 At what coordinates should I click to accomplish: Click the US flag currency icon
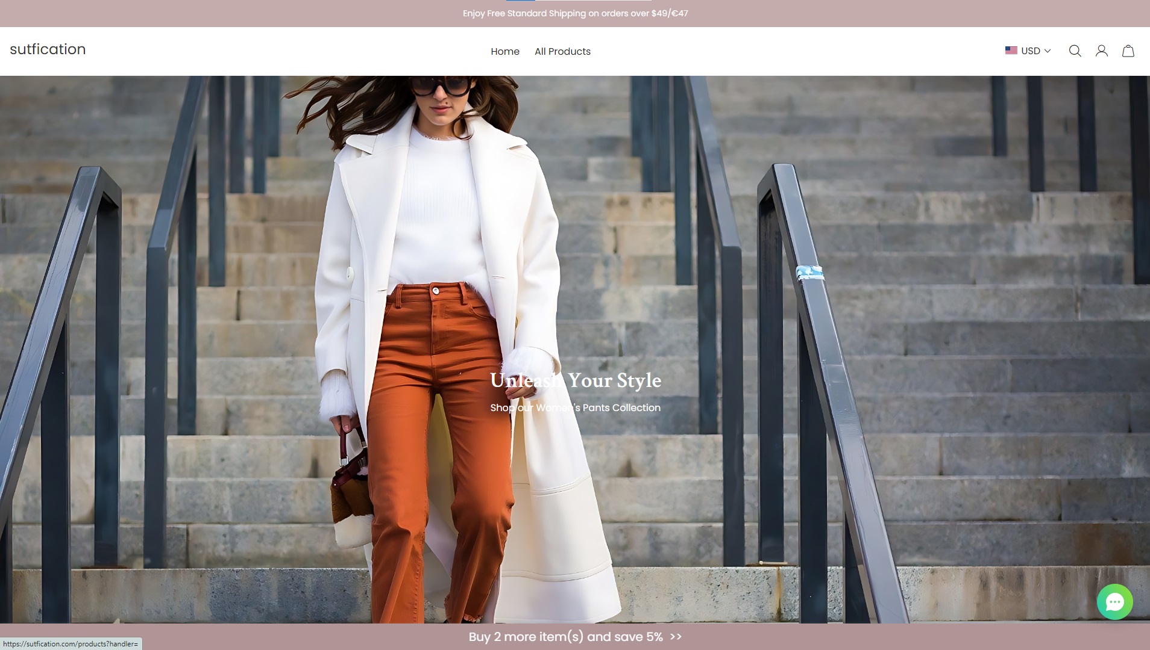(x=1011, y=51)
